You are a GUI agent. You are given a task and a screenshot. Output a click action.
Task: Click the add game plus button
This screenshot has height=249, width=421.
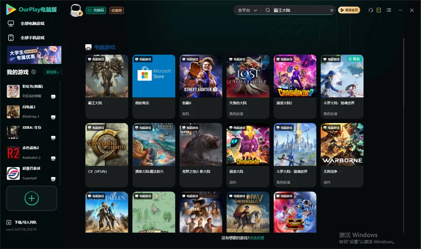(x=32, y=198)
